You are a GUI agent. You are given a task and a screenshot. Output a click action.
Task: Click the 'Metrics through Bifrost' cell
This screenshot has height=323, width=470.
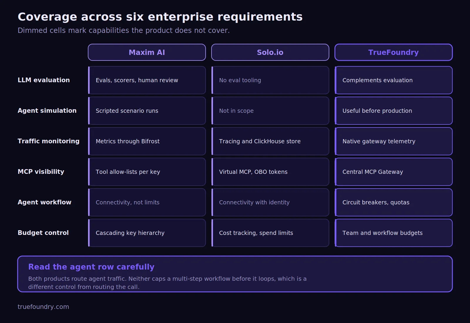click(x=147, y=141)
